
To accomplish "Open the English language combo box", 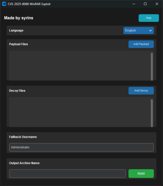I will click(x=139, y=30).
